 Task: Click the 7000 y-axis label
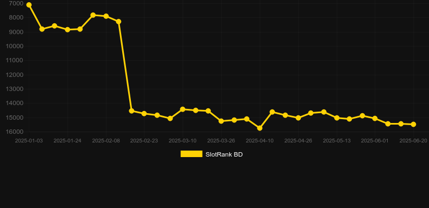[x=16, y=3]
